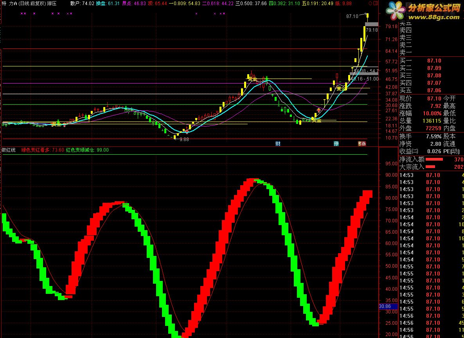The image size is (464, 338).
Task: Click the 9.88 low price marker on chart
Action: pyautogui.click(x=184, y=139)
